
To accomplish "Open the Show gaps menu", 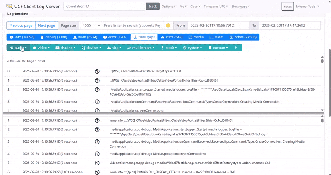I will 240,7.
